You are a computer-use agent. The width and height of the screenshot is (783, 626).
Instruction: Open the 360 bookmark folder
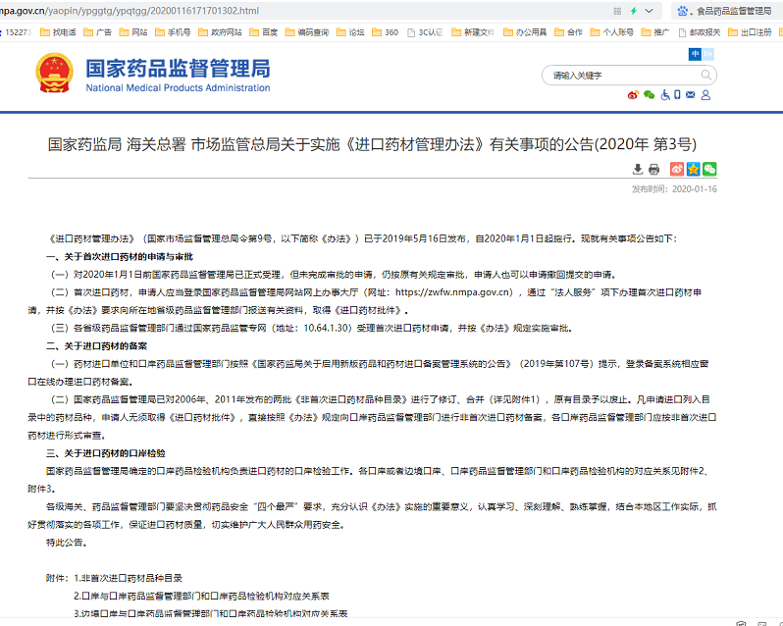pyautogui.click(x=385, y=32)
